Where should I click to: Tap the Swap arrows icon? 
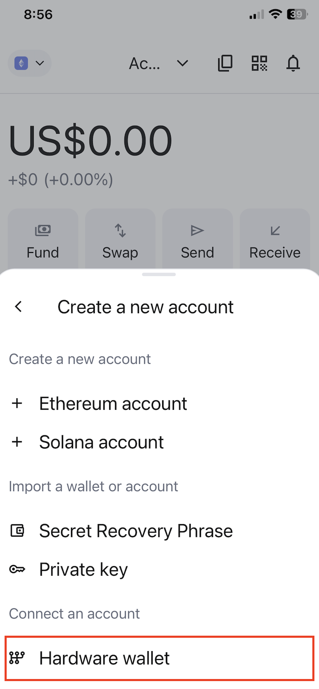tap(120, 230)
